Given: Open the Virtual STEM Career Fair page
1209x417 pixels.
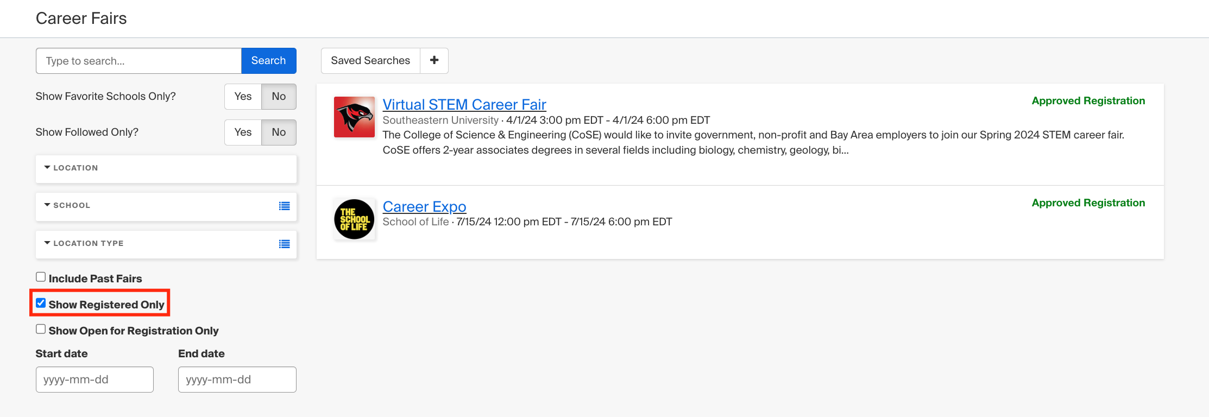Looking at the screenshot, I should (x=464, y=104).
